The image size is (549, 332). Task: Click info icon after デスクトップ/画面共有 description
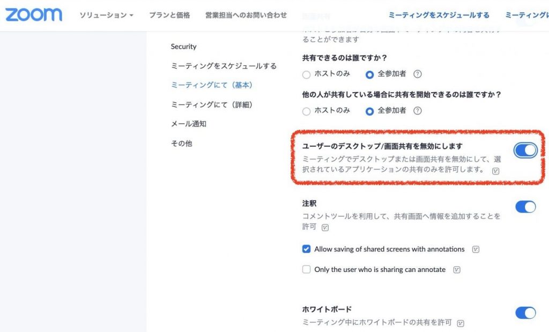pyautogui.click(x=495, y=171)
